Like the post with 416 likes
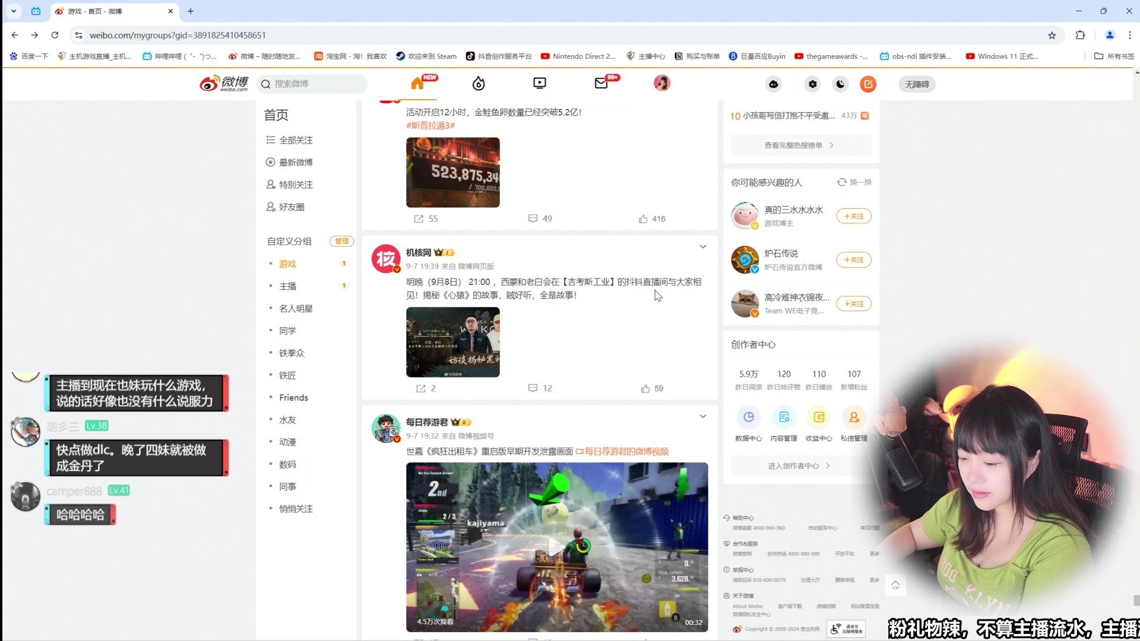 [x=652, y=218]
